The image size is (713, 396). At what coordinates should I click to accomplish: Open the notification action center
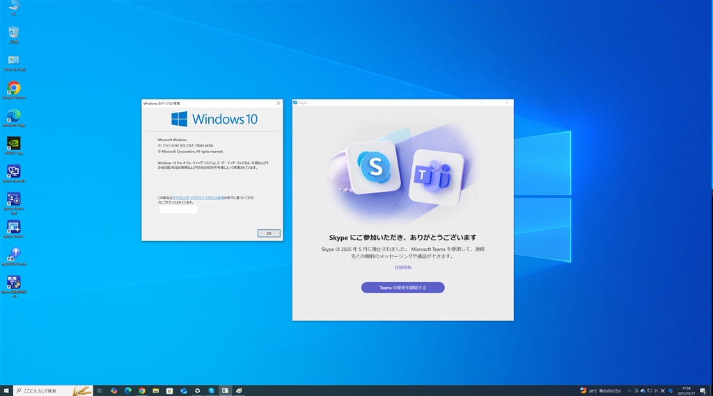click(703, 391)
